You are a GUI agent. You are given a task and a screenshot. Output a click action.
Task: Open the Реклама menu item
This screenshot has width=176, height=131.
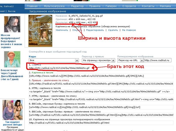[165, 6]
